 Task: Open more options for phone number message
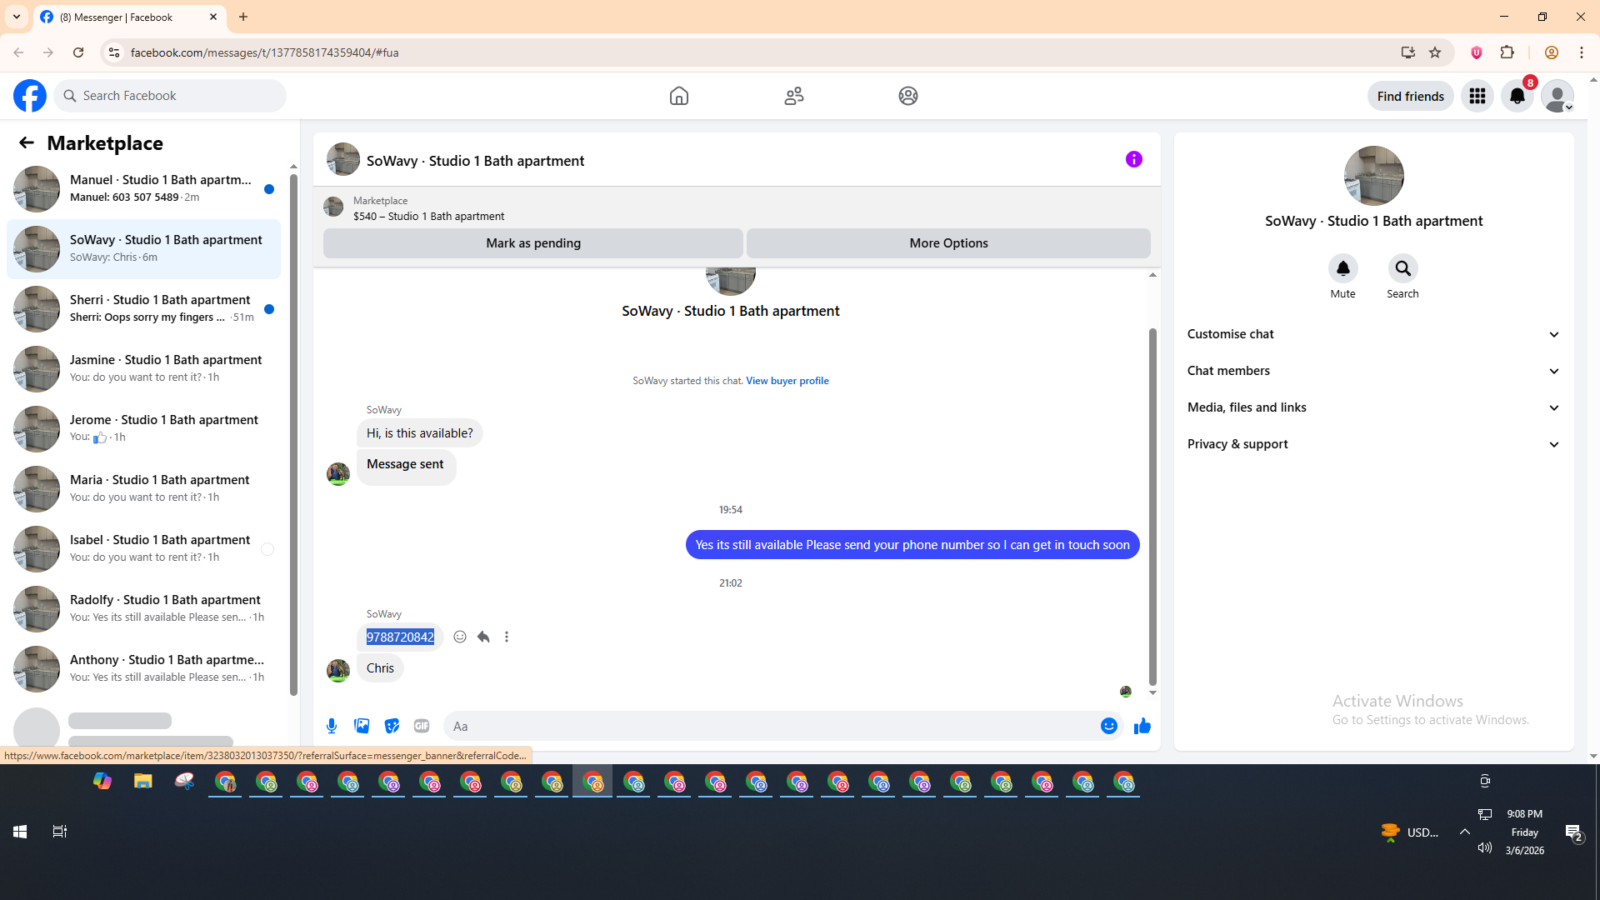[507, 637]
